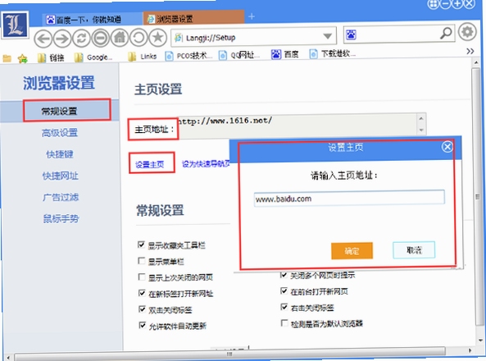The image size is (486, 361).
Task: Click the grid icon in title bar
Action: point(433,4)
